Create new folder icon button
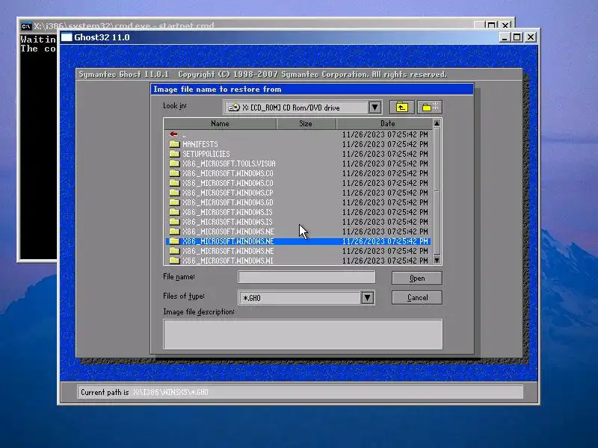 [430, 108]
